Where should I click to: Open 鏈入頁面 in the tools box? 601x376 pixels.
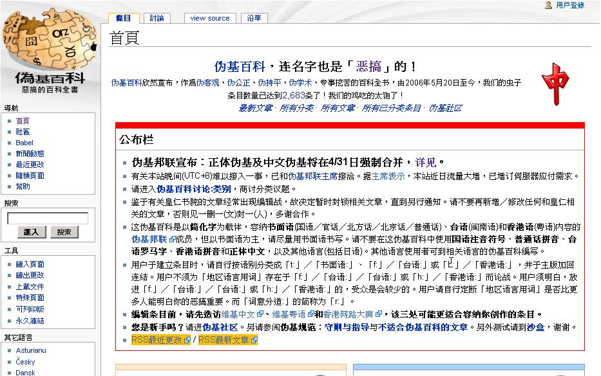coord(30,264)
